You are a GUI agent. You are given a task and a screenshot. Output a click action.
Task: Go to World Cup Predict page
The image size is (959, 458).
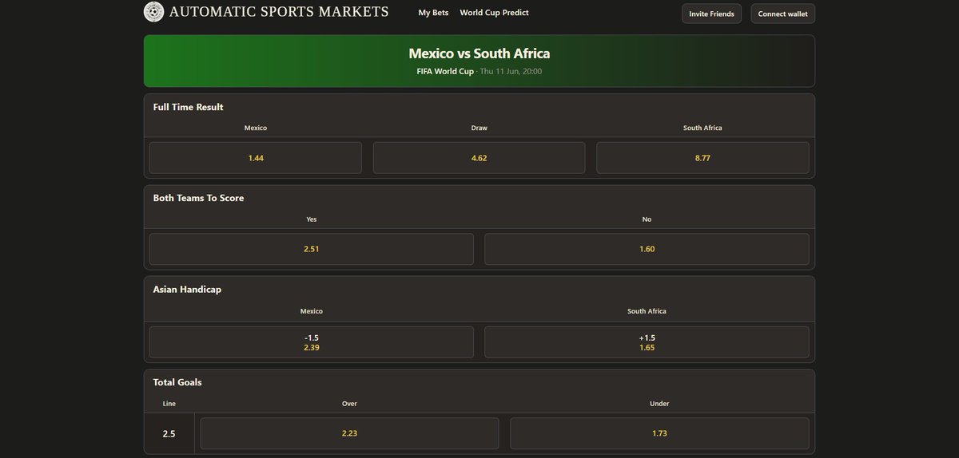494,13
